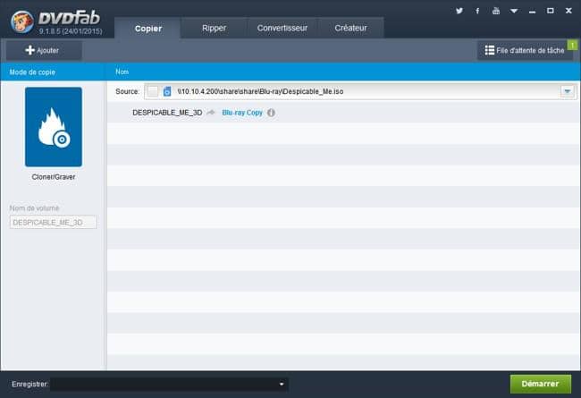Click the DVDFab mascot logo
Image resolution: width=581 pixels, height=398 pixels.
(21, 21)
